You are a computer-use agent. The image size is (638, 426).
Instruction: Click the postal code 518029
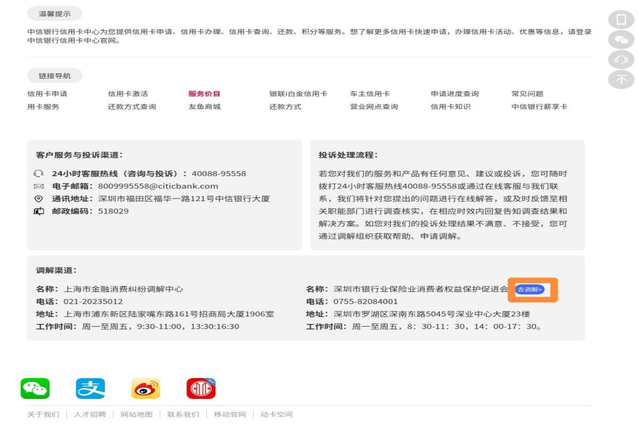pos(113,211)
